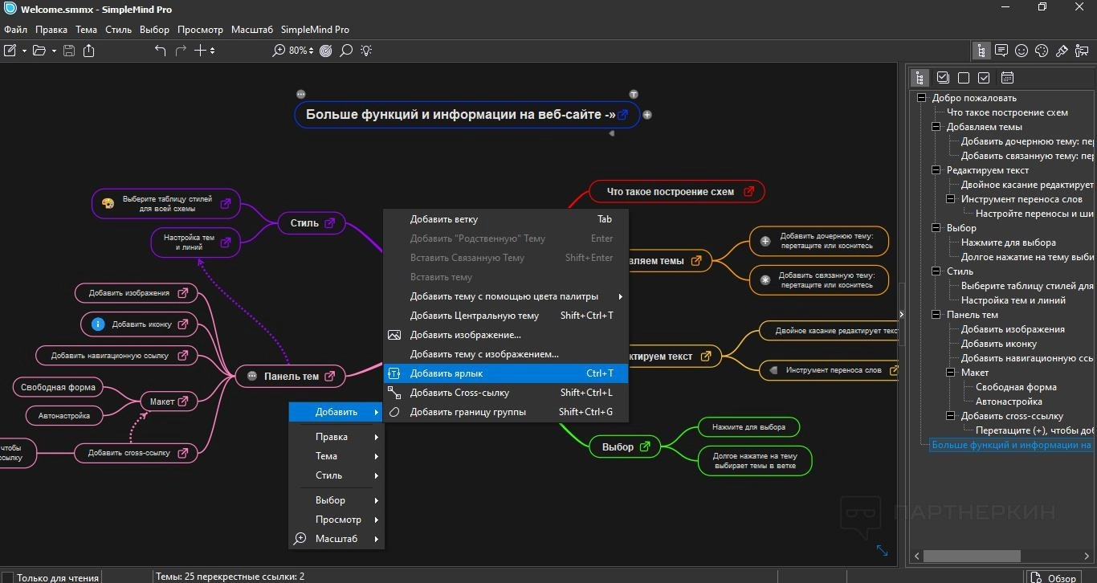The image size is (1097, 583).
Task: Open the color palette panel icon
Action: pos(1042,51)
